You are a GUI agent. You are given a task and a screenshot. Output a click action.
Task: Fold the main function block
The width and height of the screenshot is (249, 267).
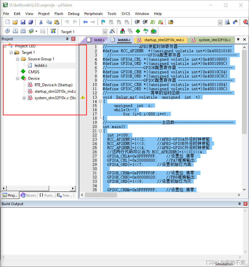pyautogui.click(x=100, y=131)
